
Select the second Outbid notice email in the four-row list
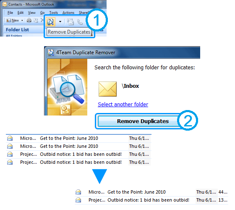78,162
